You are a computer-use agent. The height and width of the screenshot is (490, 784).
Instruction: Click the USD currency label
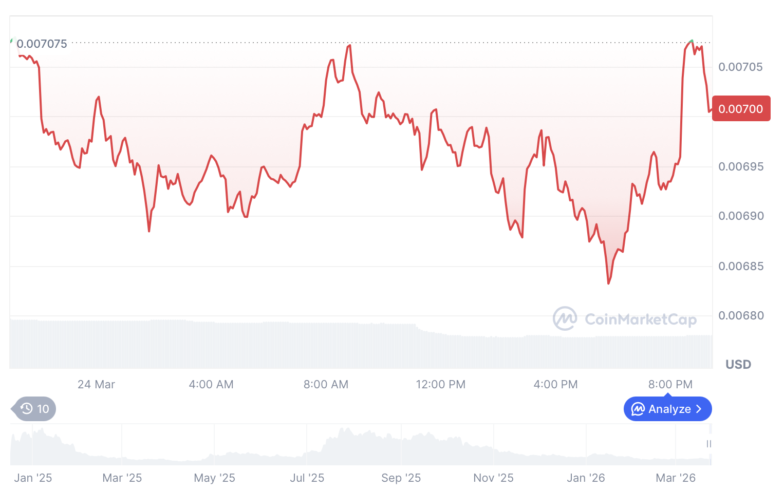(738, 365)
